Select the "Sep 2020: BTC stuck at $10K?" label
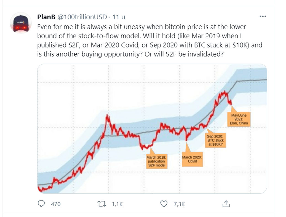Image resolution: width=286 pixels, height=217 pixels. tap(216, 140)
